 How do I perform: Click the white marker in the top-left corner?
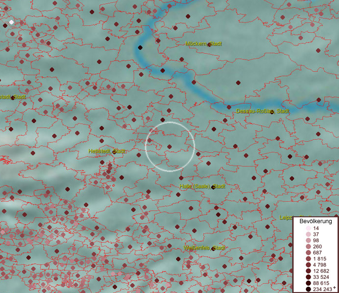11,22
